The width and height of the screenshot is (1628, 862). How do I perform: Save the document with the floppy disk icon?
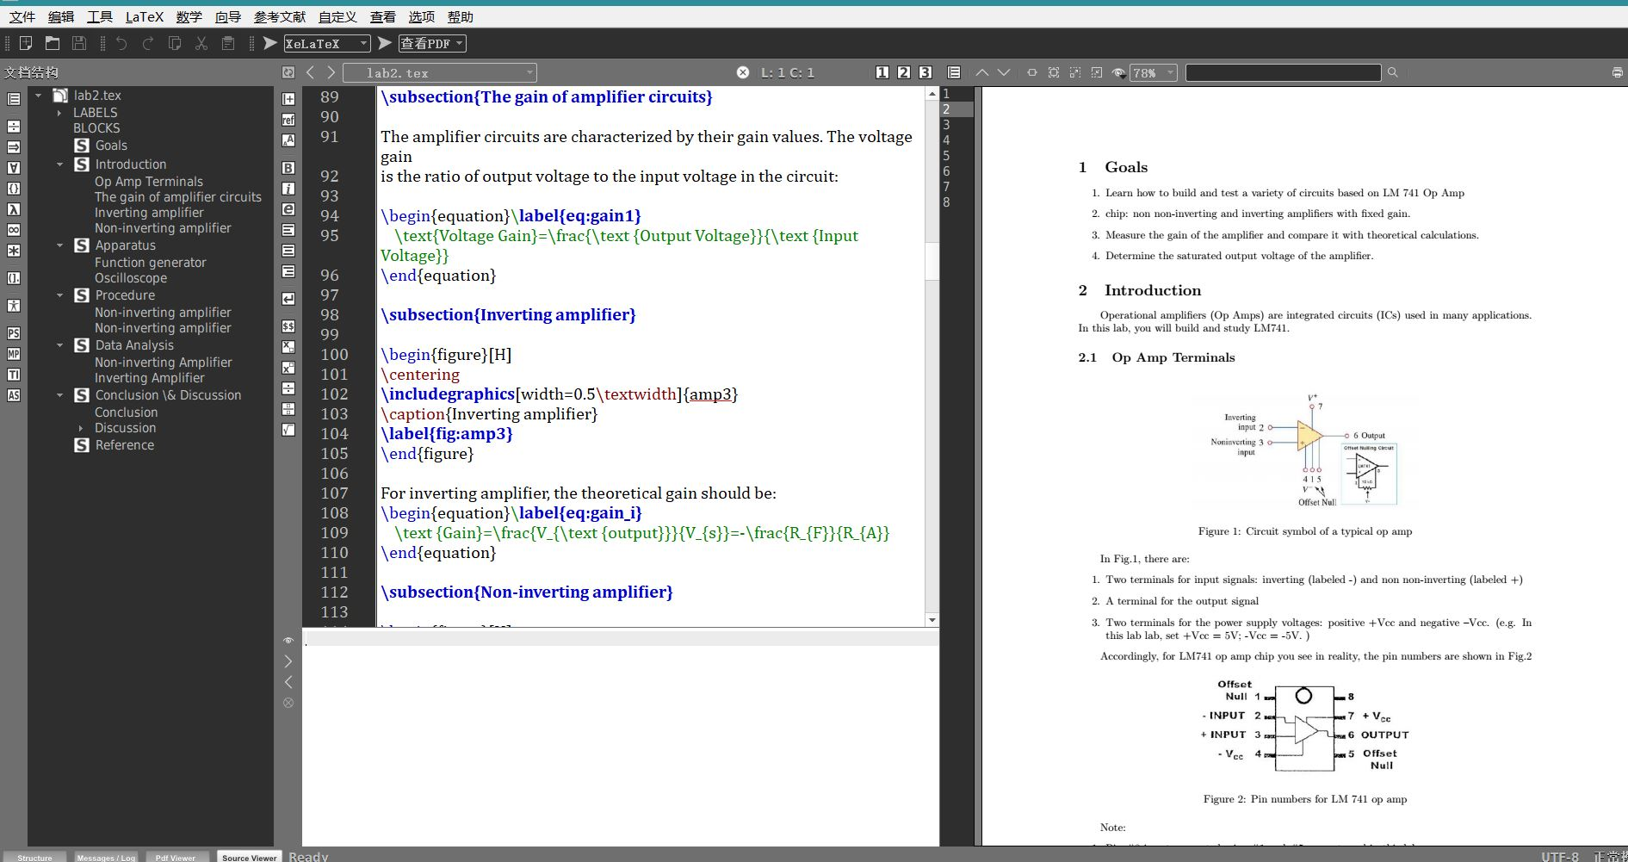point(77,43)
